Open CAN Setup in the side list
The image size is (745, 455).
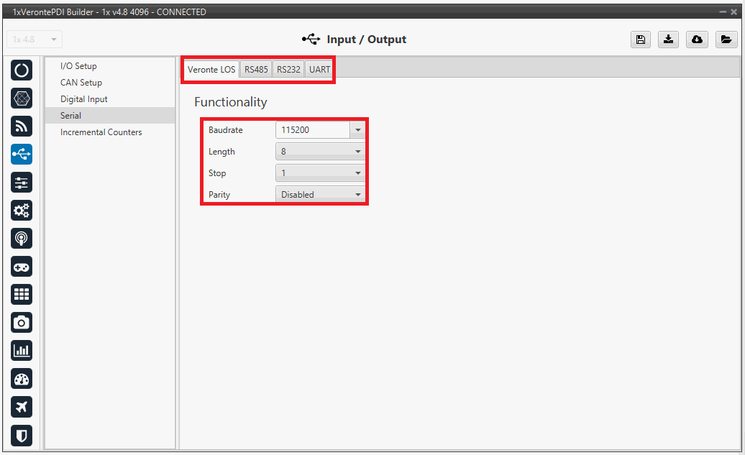[x=81, y=83]
